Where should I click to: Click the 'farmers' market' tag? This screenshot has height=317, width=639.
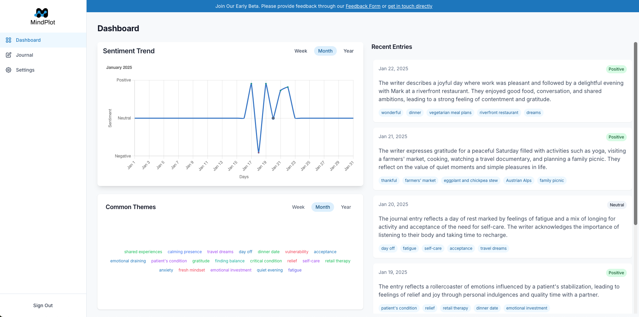(x=420, y=181)
